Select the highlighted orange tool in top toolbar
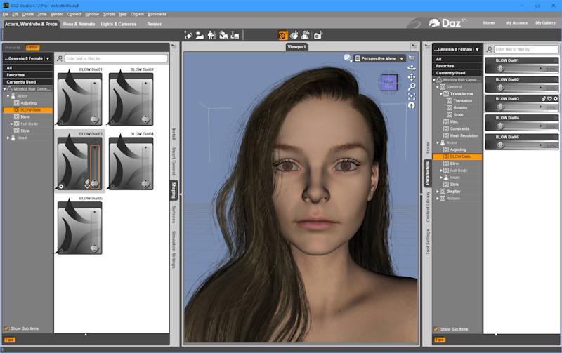The height and width of the screenshot is (353, 562). click(x=282, y=35)
